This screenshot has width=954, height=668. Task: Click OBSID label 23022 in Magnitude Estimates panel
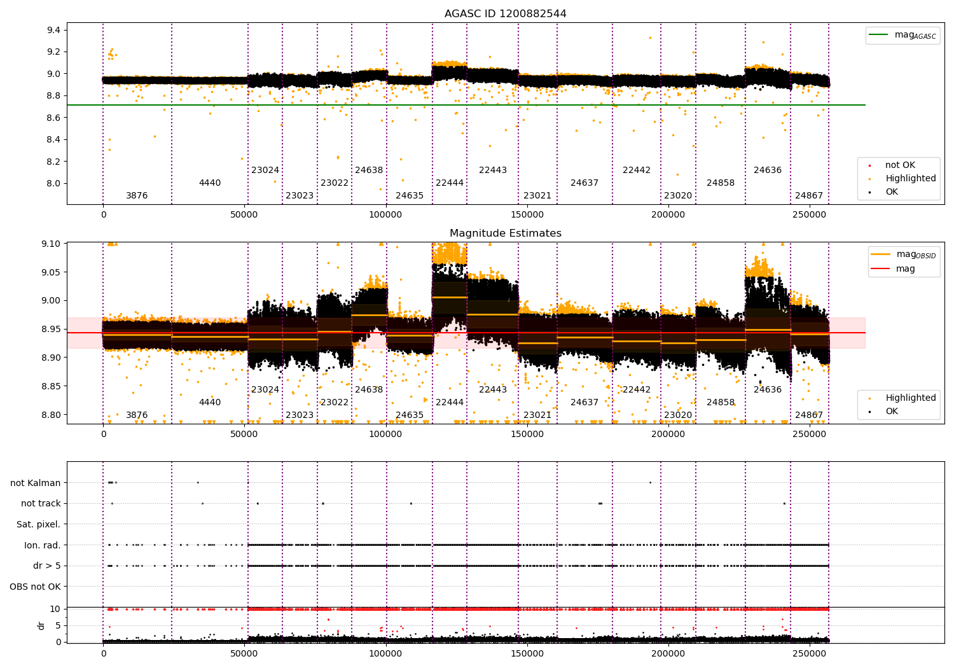coord(335,403)
